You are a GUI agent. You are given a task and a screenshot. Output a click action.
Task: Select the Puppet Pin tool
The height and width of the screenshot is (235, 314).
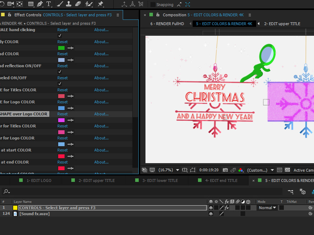(100, 4)
